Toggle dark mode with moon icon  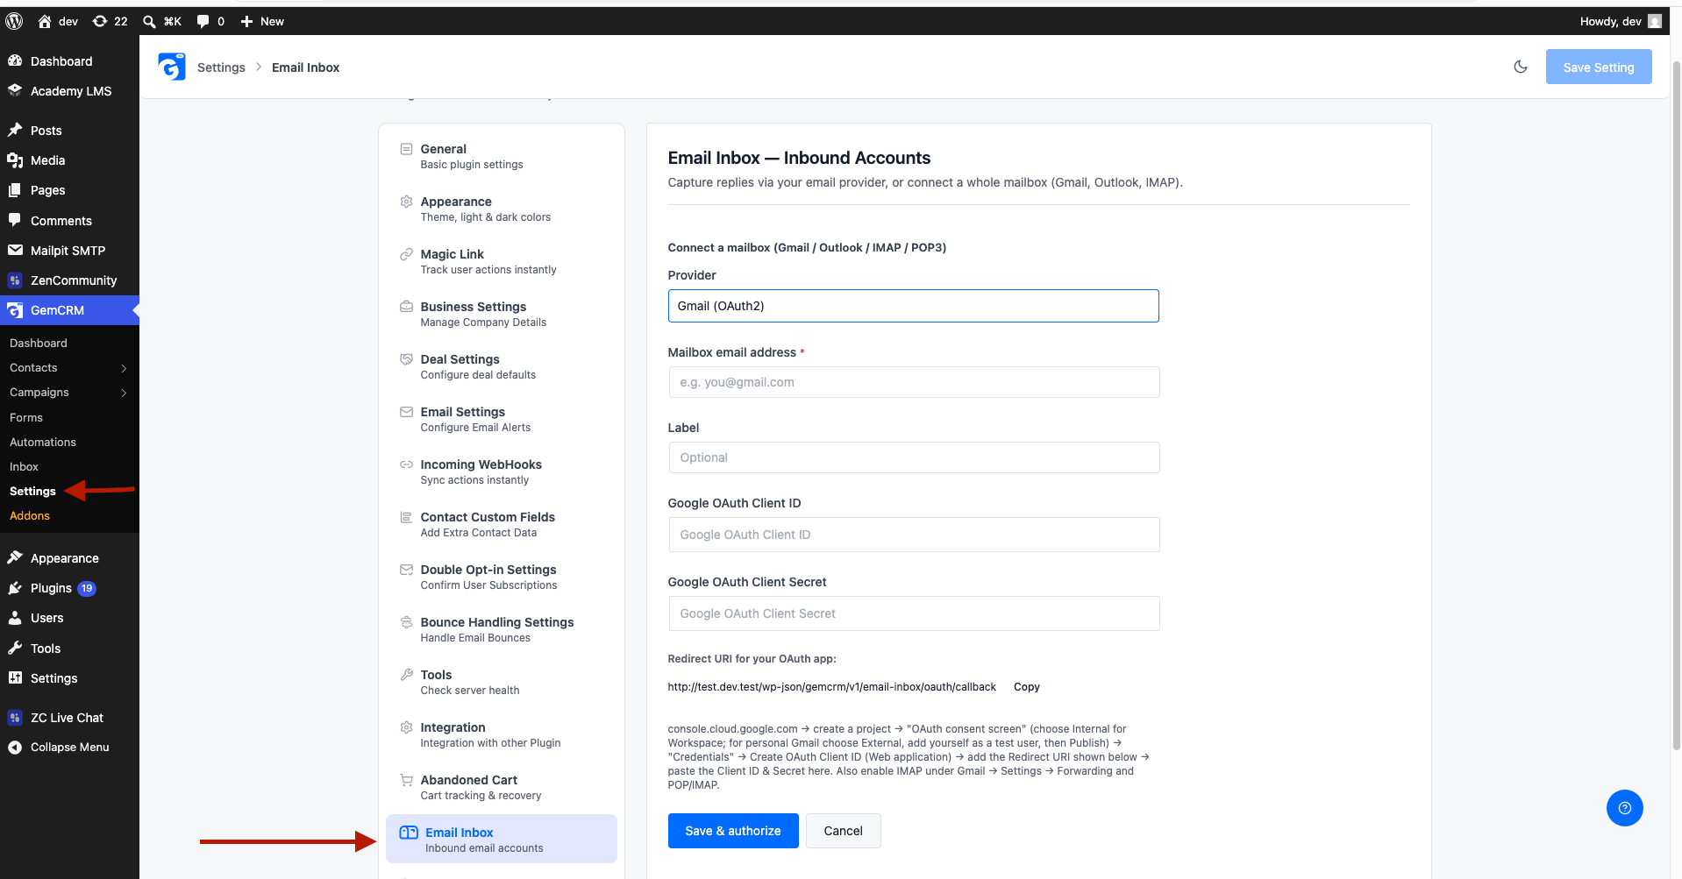(x=1521, y=67)
